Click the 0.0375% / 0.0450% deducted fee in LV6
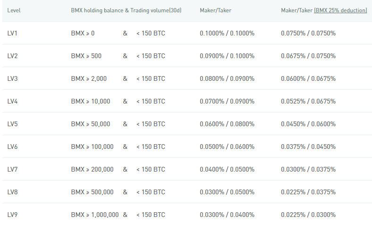Viewport: 372px width, 225px height. 308,147
